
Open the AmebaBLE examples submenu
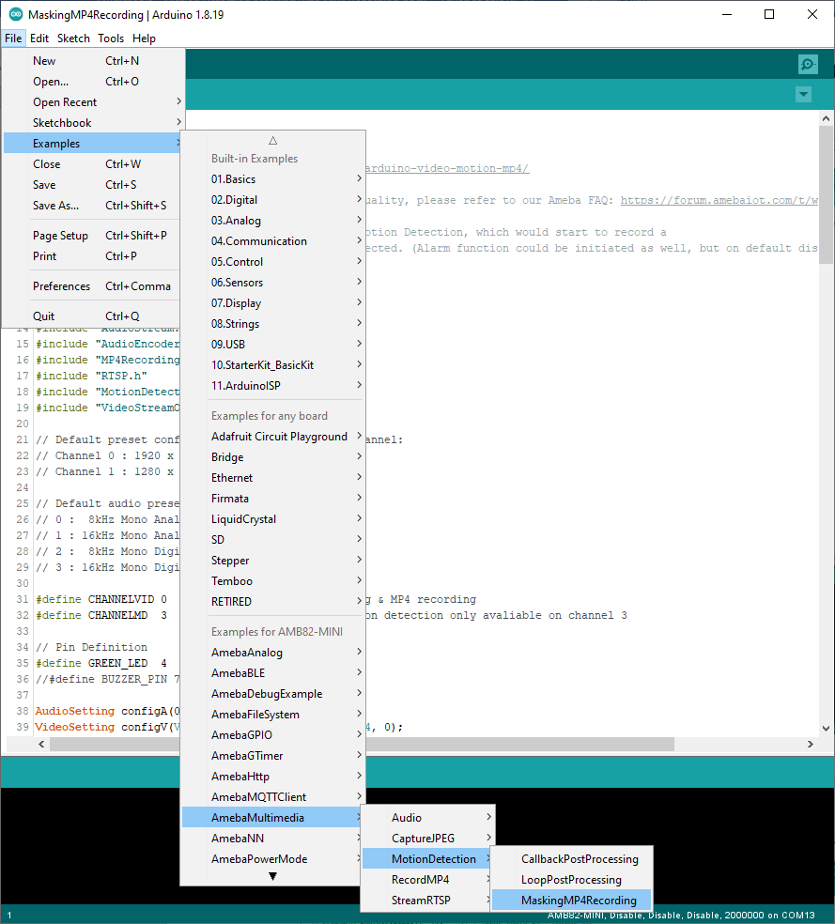[272, 673]
